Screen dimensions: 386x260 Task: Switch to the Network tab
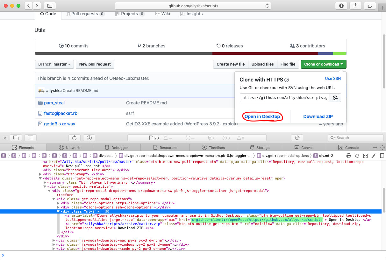pyautogui.click(x=69, y=148)
